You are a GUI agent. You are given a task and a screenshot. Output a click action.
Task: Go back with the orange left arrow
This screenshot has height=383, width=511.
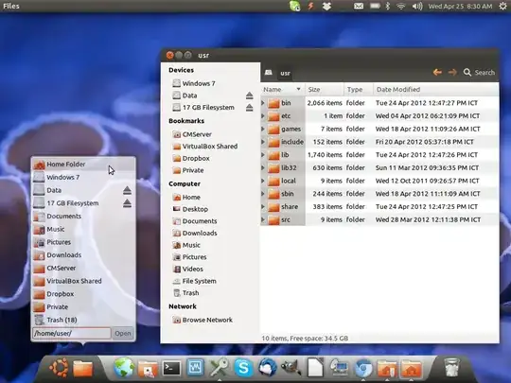tap(437, 72)
